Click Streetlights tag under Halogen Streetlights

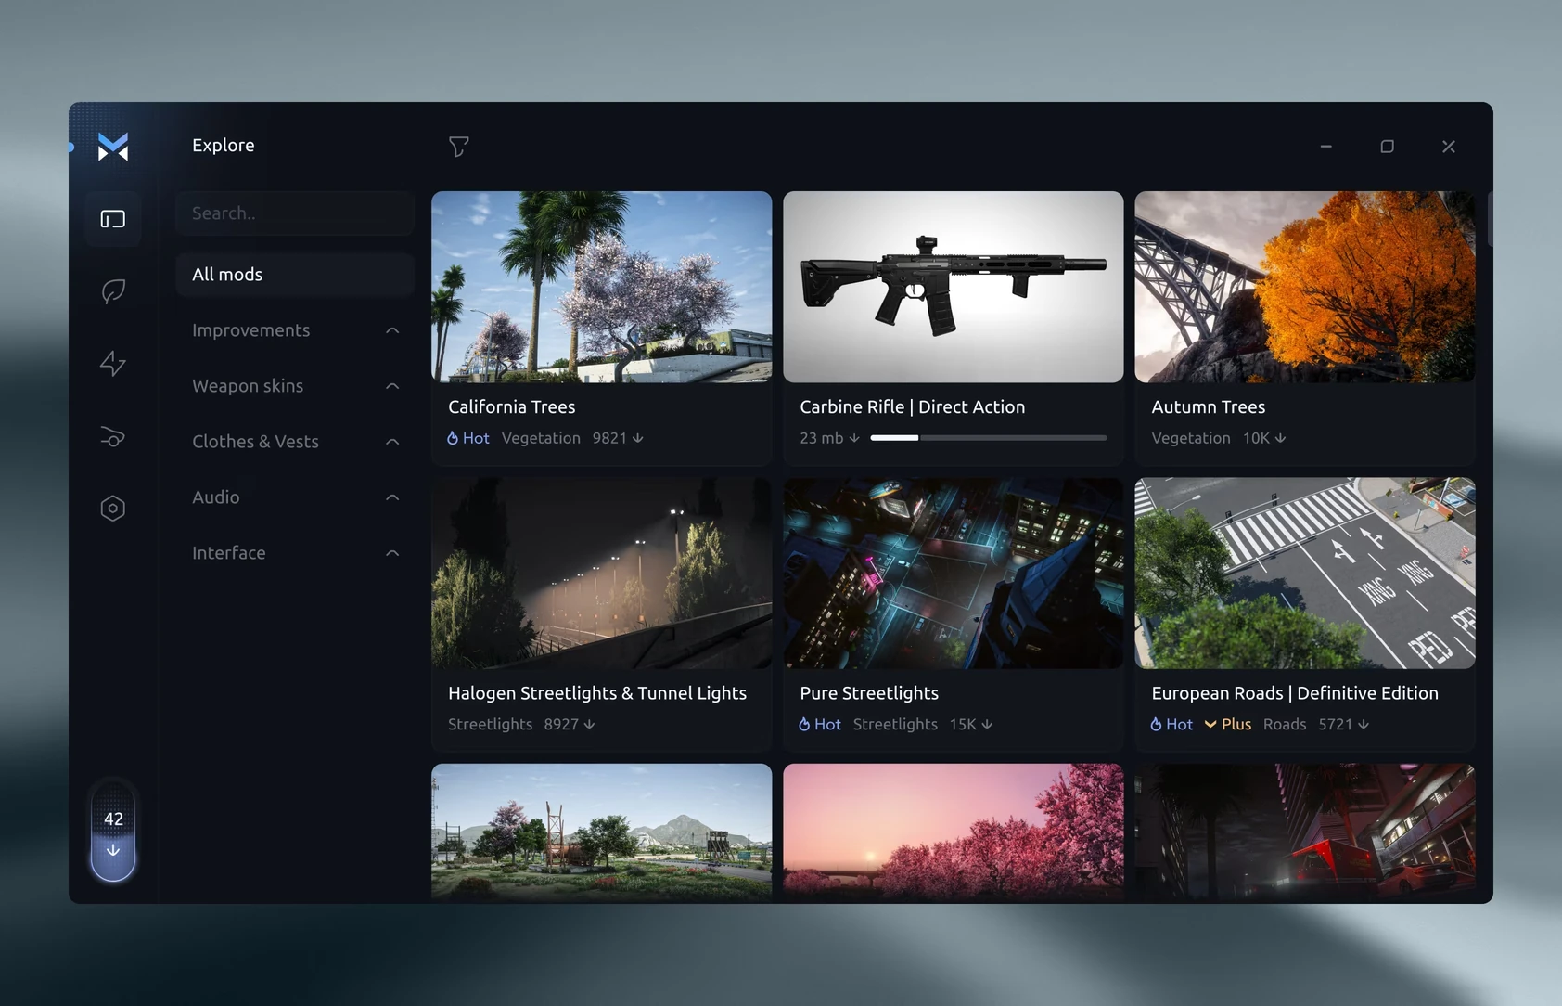click(491, 724)
